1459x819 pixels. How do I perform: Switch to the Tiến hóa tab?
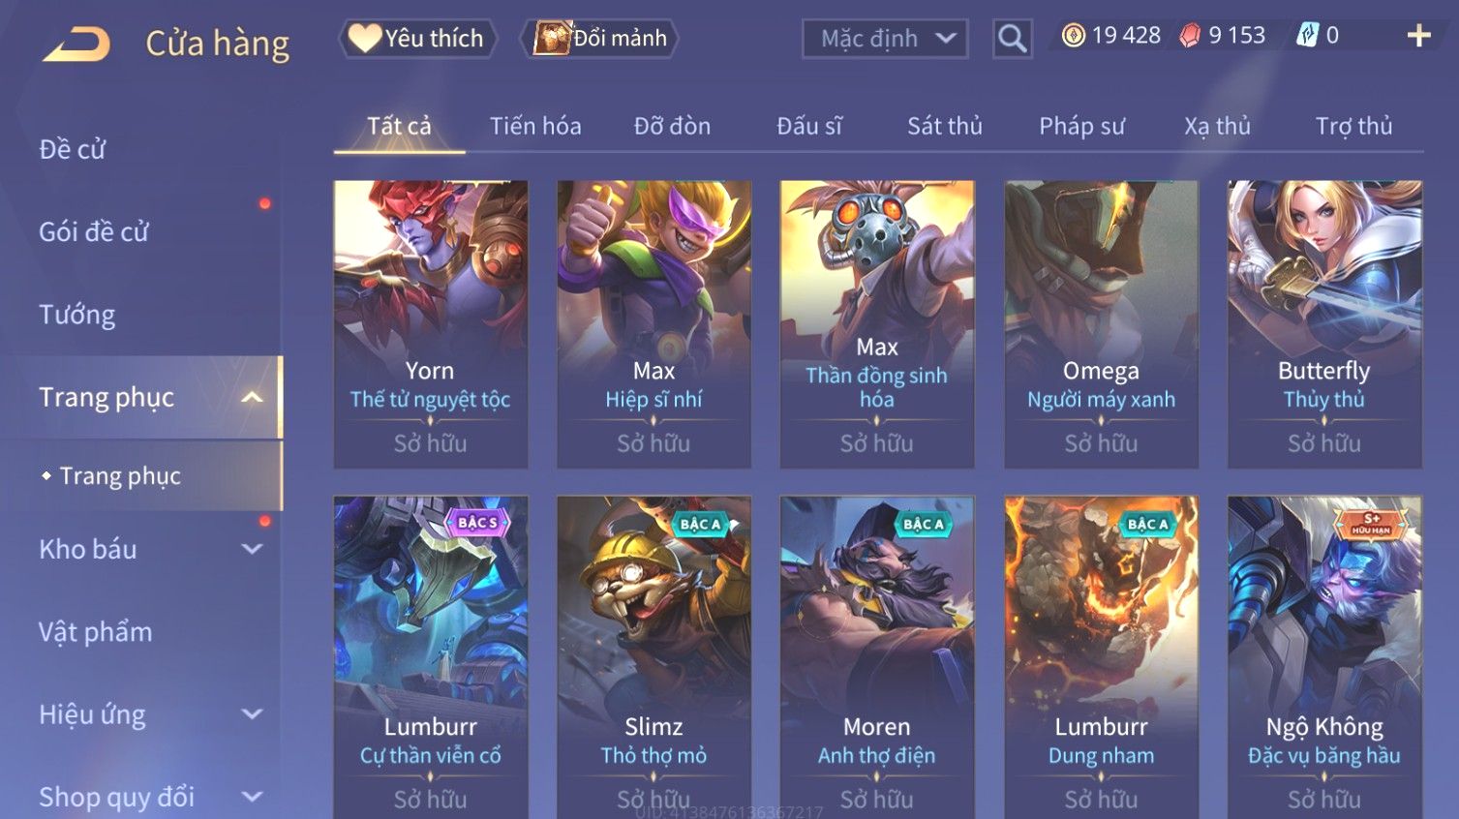535,126
